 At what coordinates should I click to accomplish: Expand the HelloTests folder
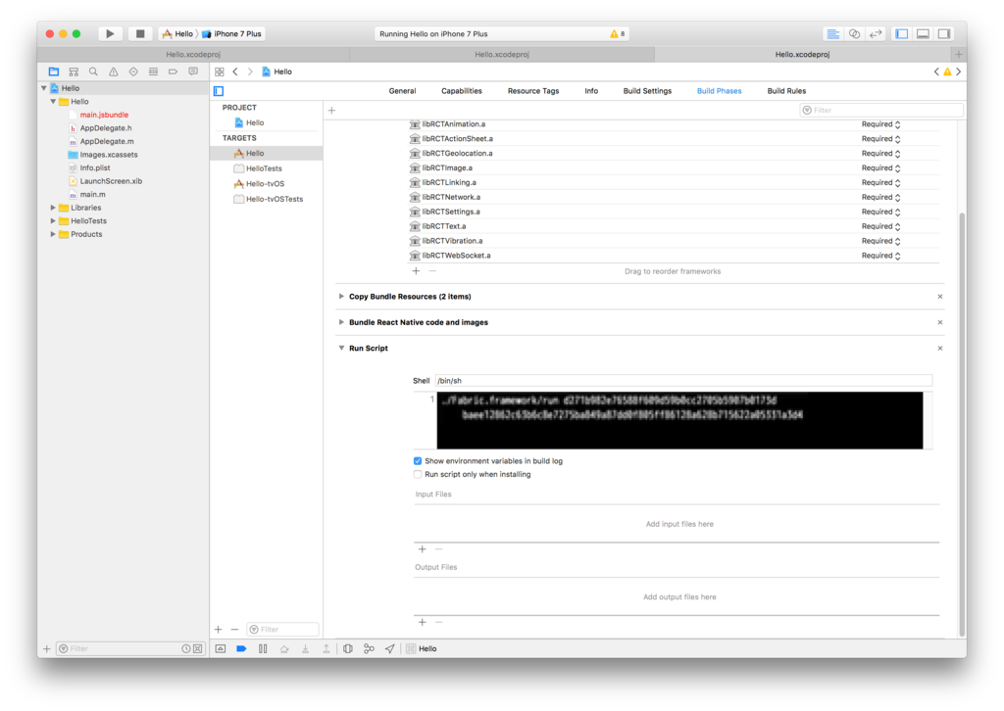[x=53, y=221]
